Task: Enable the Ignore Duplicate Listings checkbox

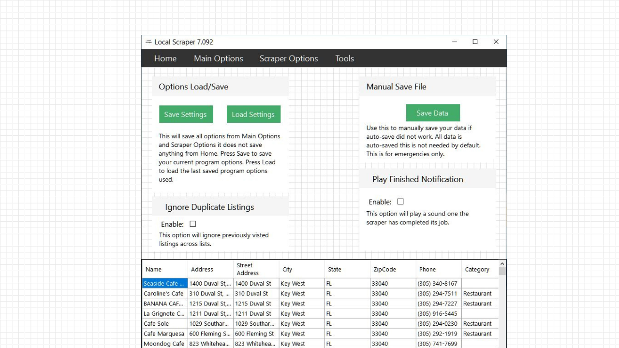Action: [x=192, y=224]
